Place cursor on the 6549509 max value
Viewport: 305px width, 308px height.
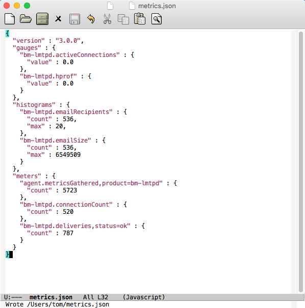pos(68,155)
